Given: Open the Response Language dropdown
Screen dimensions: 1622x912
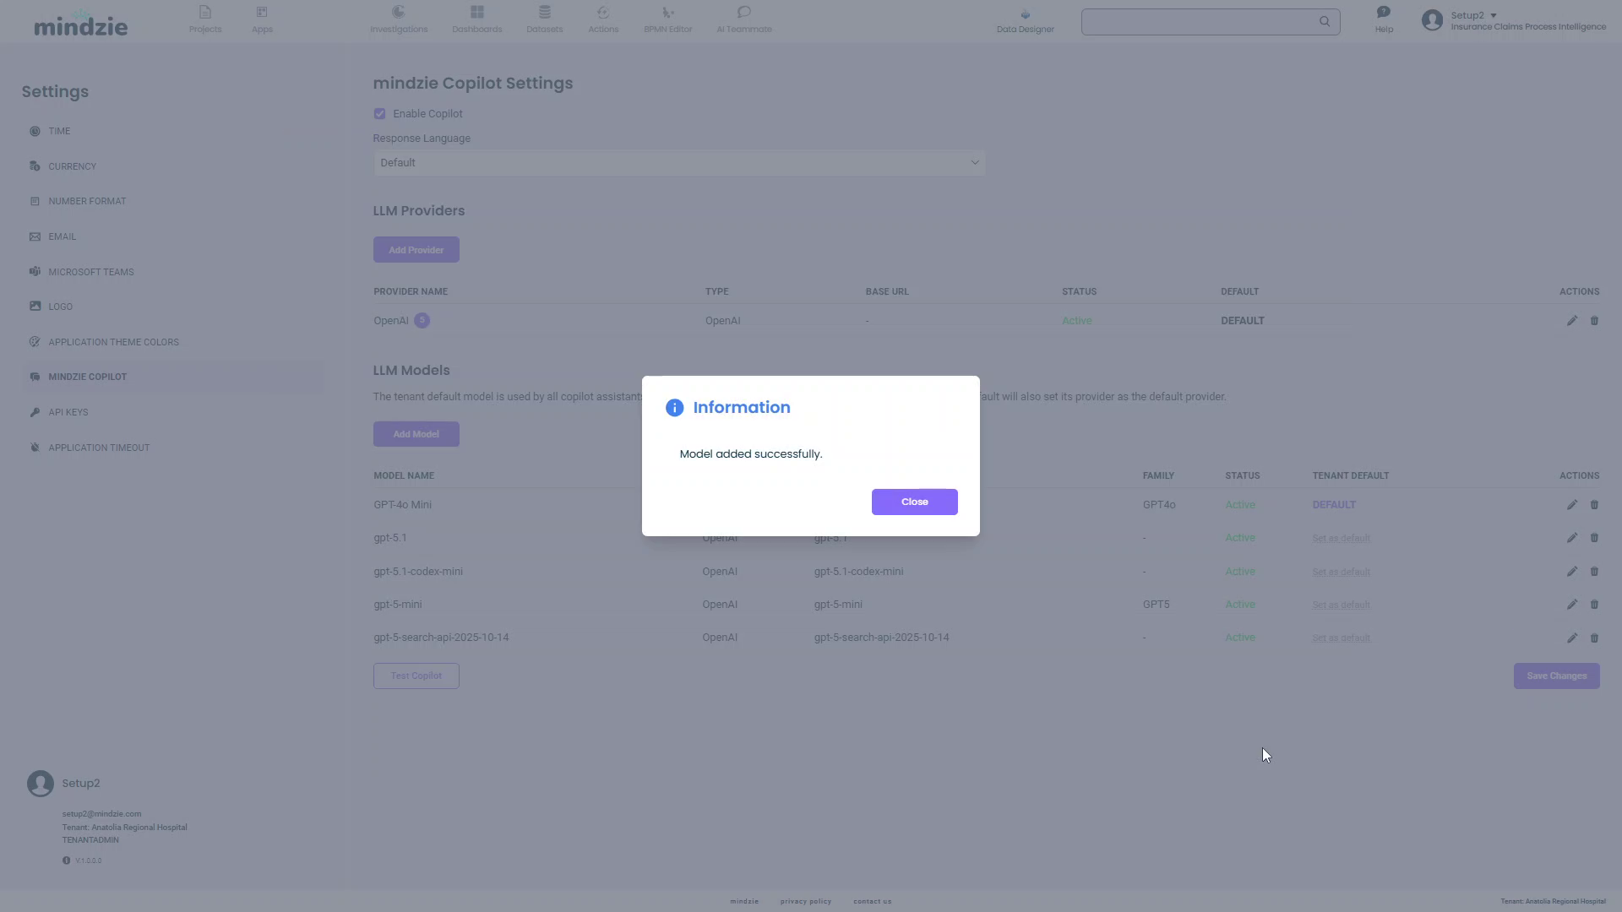Looking at the screenshot, I should click(x=679, y=163).
